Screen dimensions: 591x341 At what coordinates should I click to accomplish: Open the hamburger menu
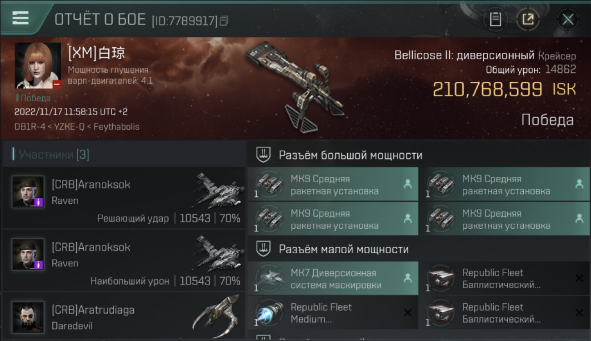[x=20, y=18]
